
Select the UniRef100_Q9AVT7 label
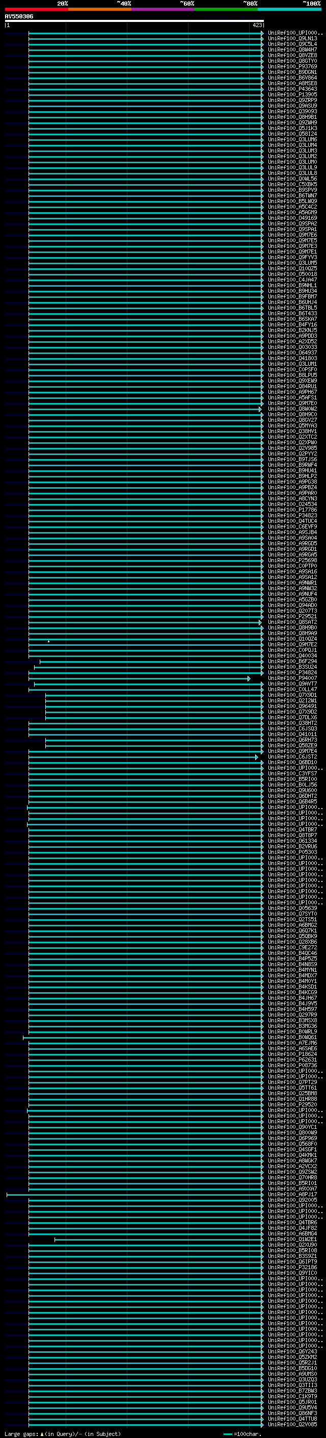292,684
